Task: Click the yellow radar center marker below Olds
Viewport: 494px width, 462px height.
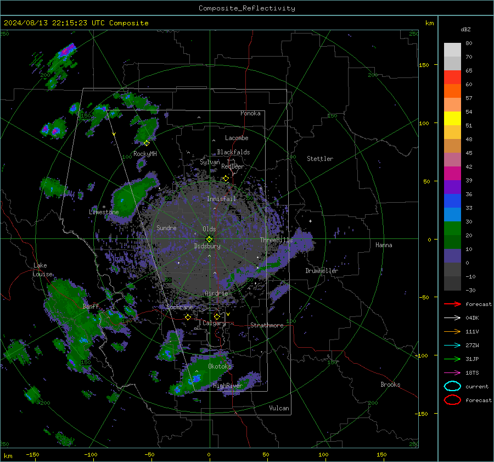Action: pos(209,240)
